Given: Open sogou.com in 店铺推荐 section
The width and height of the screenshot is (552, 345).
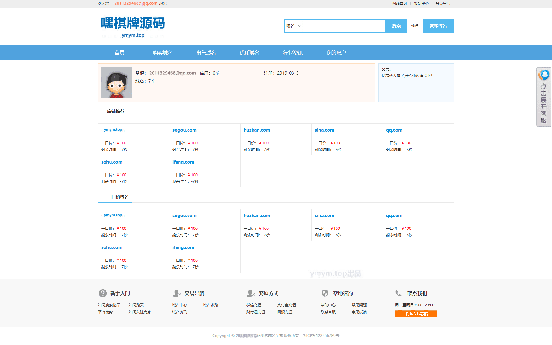Looking at the screenshot, I should pyautogui.click(x=185, y=130).
